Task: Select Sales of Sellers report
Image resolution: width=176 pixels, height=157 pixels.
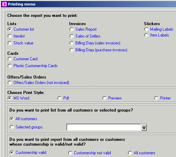Action: [x=72, y=36]
